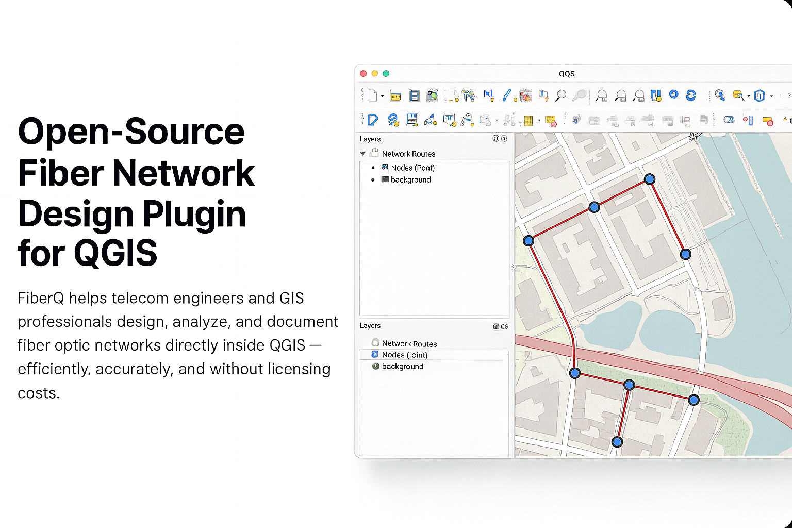Click Network Routes in the lower Layers panel
Image resolution: width=792 pixels, height=528 pixels.
tap(409, 343)
